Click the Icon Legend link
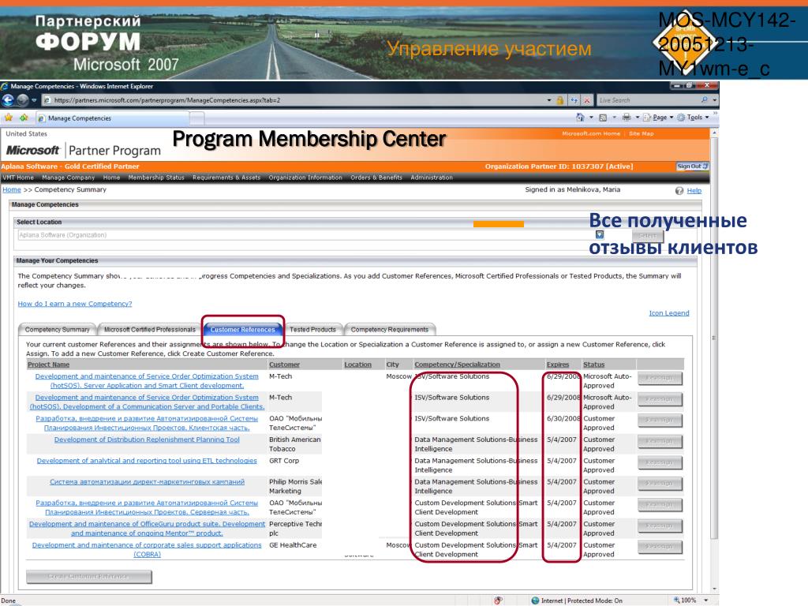 (x=669, y=313)
